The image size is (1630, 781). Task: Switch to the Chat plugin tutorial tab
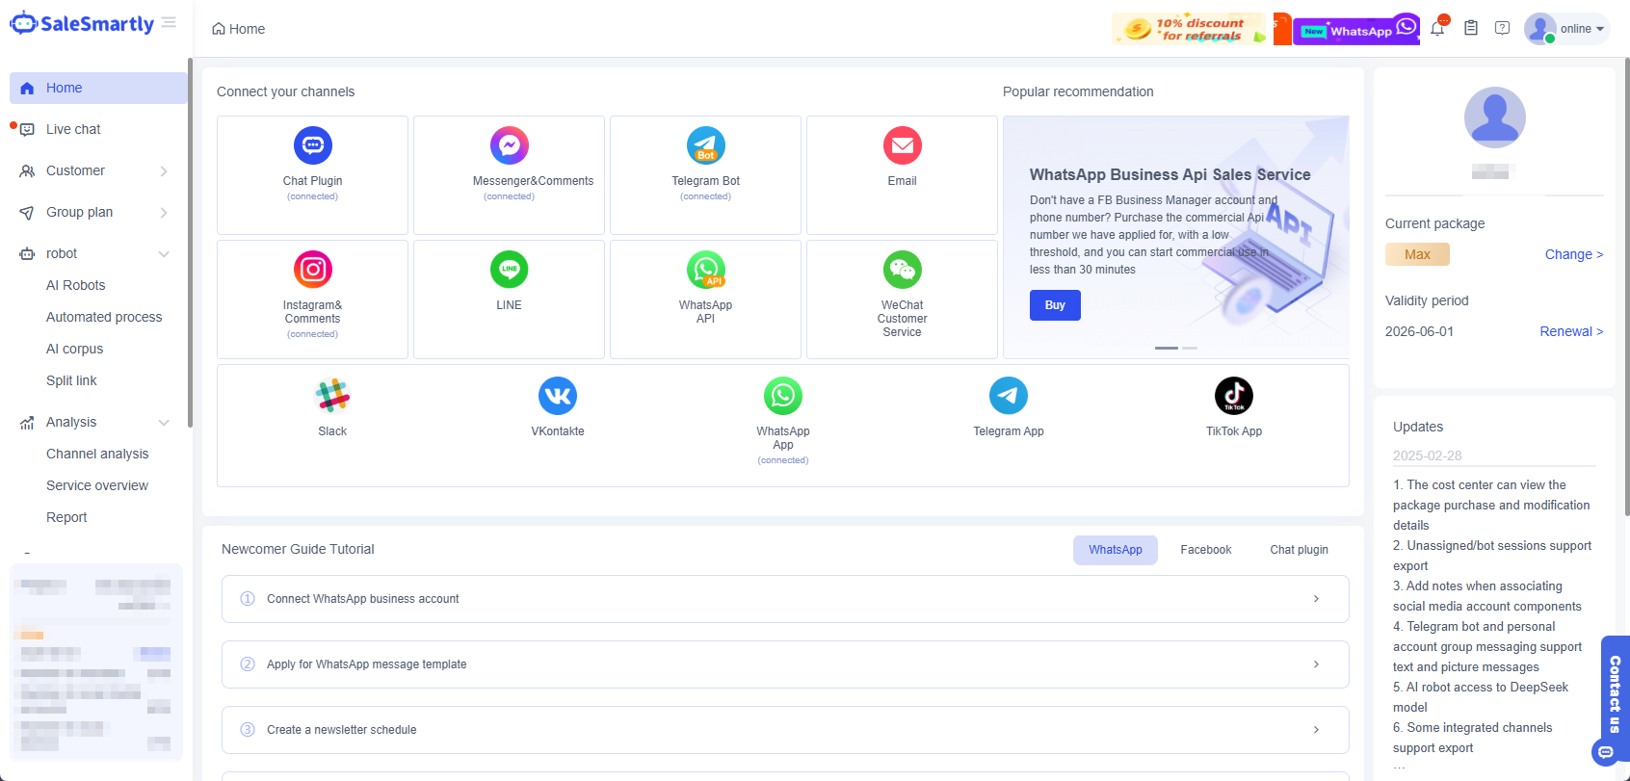click(1299, 550)
